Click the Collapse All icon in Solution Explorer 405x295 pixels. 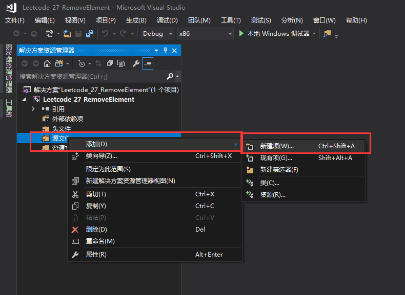pos(110,63)
